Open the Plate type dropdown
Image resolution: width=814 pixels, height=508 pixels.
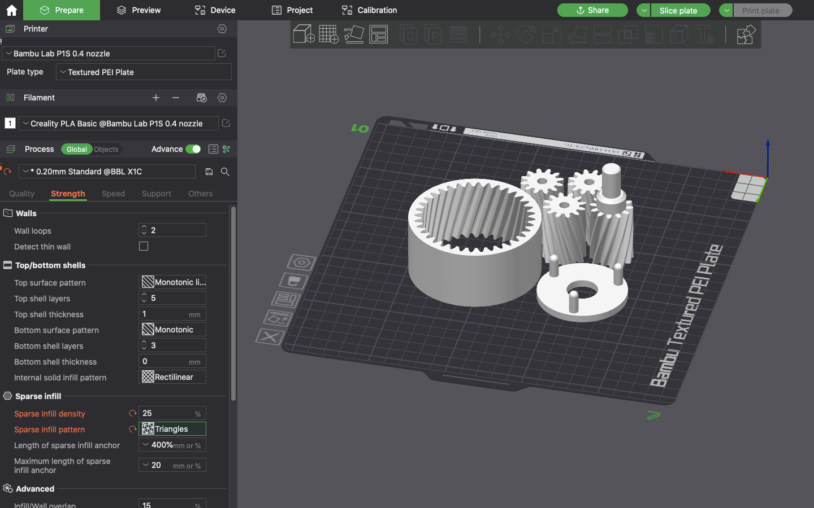[x=144, y=72]
